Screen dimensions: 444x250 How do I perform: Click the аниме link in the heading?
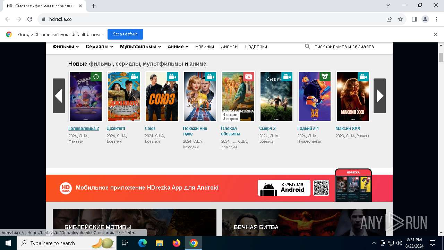pyautogui.click(x=198, y=64)
